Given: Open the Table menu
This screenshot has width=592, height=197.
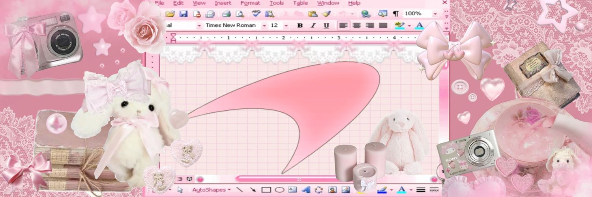Looking at the screenshot, I should 301,3.
